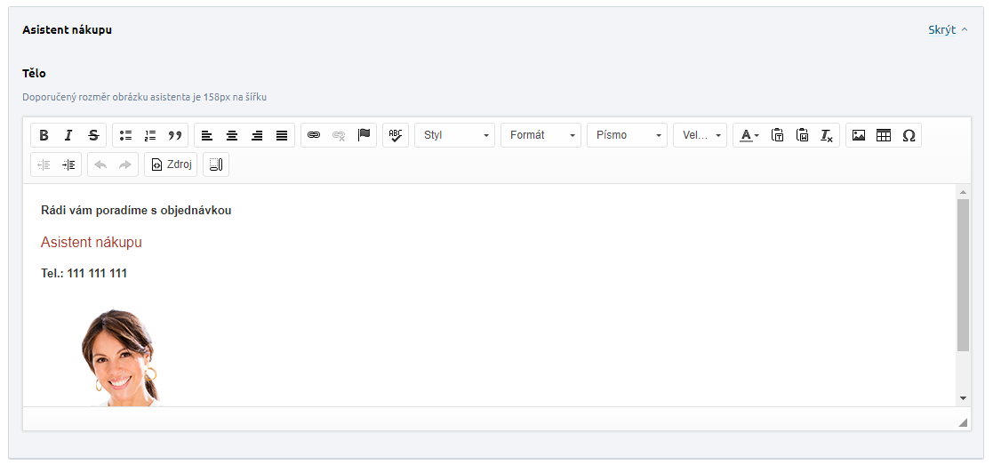993x465 pixels.
Task: Open the Styl dropdown
Action: click(455, 135)
